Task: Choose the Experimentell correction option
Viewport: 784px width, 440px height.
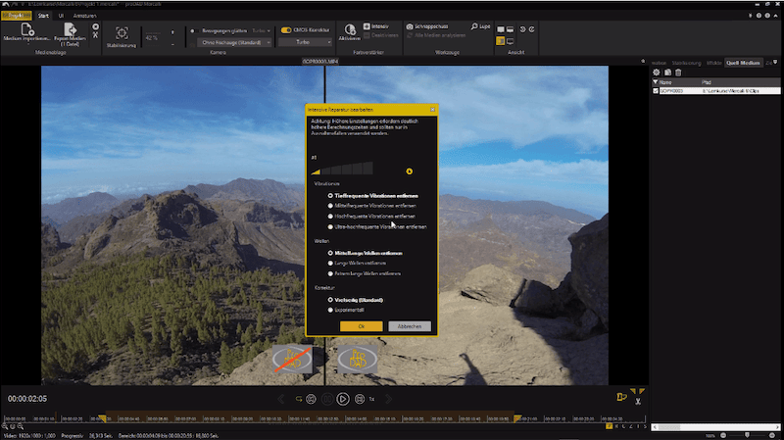Action: [x=331, y=309]
